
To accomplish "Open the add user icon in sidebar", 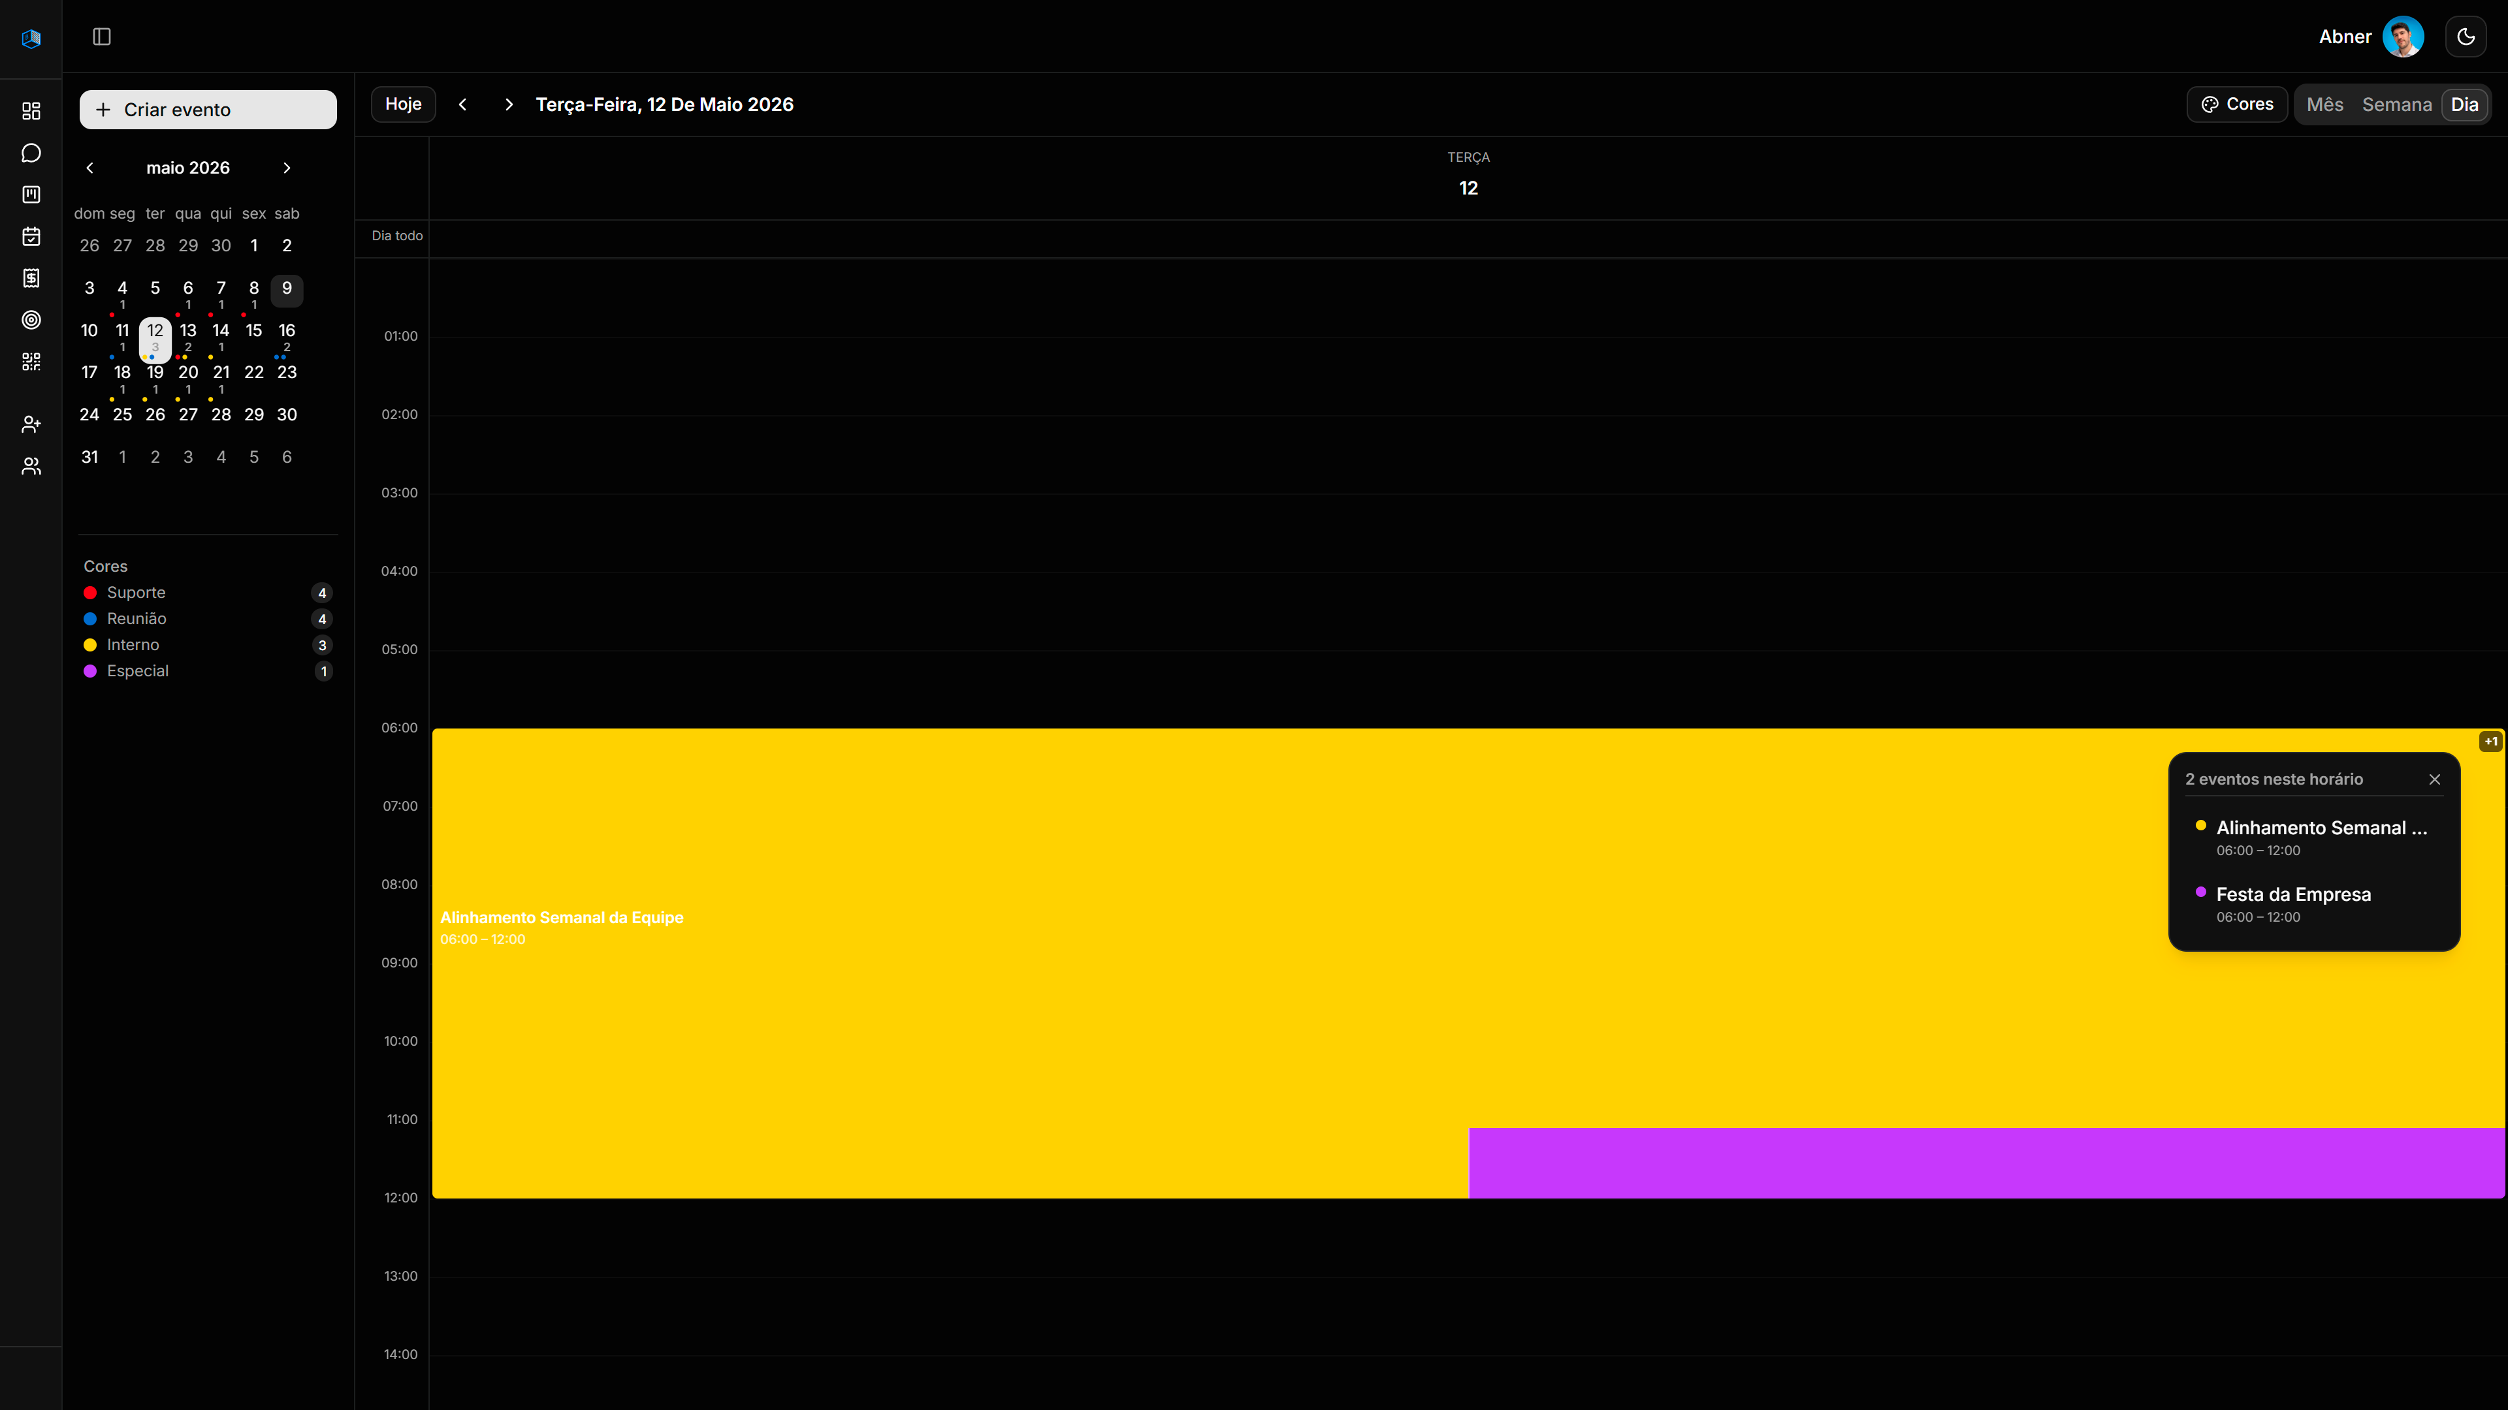I will point(31,424).
